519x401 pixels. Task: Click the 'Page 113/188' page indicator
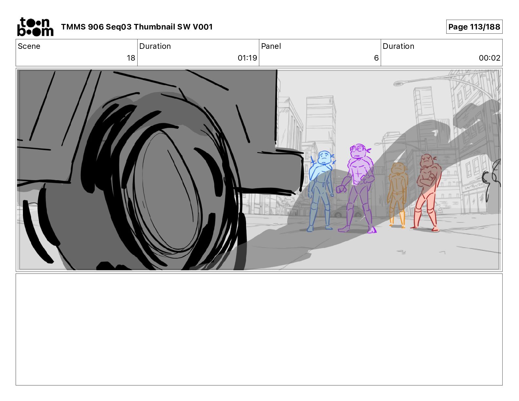tap(474, 27)
